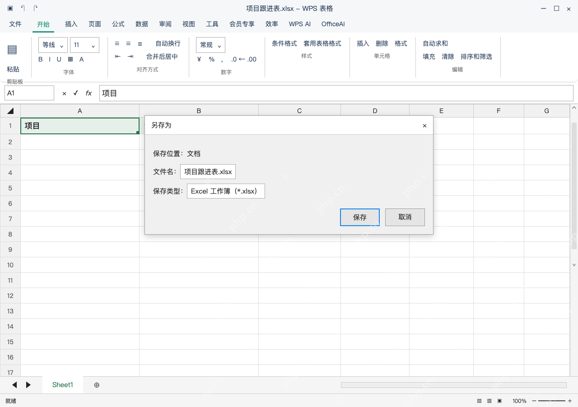Click the select-all corner triangle
The height and width of the screenshot is (407, 578).
pyautogui.click(x=10, y=111)
